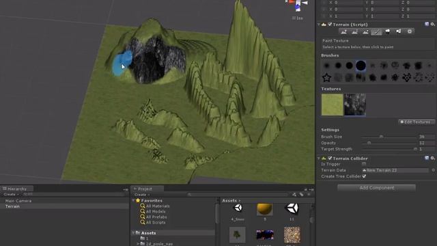The width and height of the screenshot is (437, 246).
Task: Click the Save Search star icon
Action: click(309, 194)
